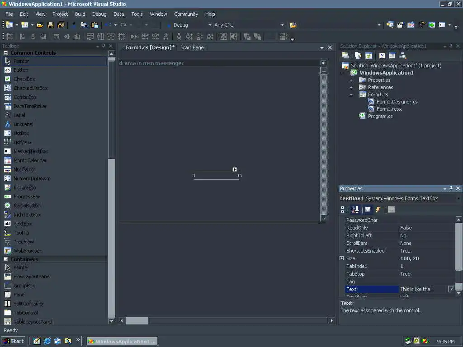Switch Properties to Categorized view
This screenshot has height=347, width=463.
click(345, 210)
